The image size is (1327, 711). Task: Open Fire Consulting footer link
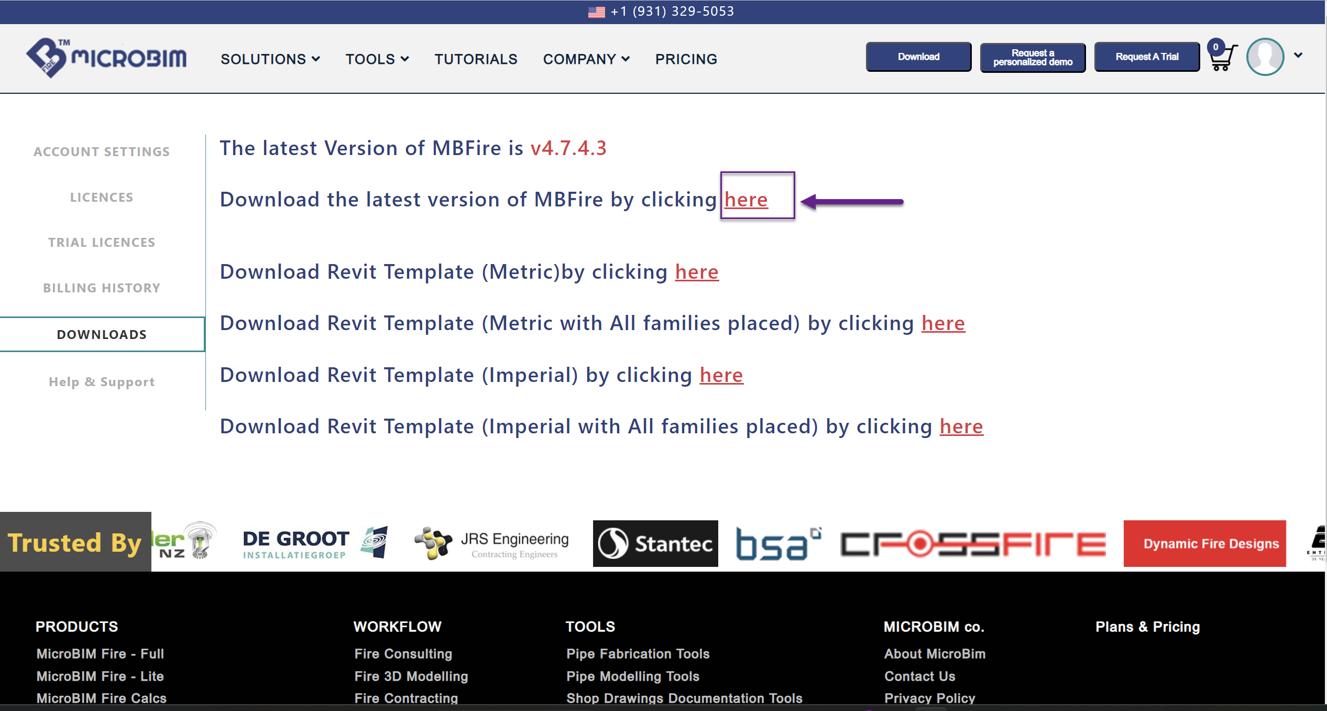coord(403,654)
